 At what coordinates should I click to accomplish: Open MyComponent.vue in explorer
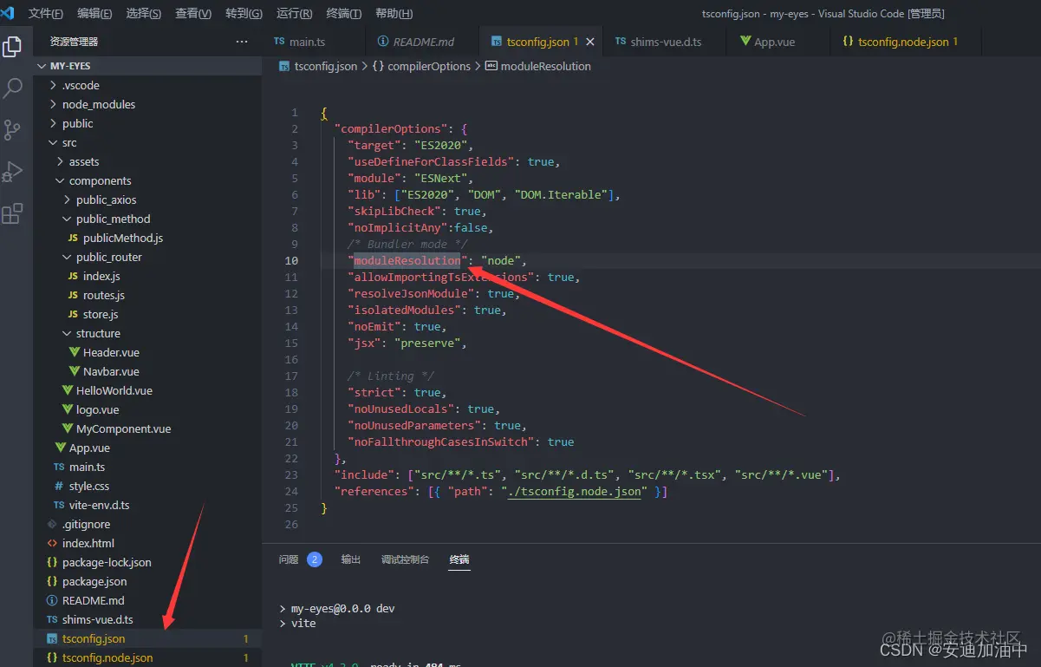147,428
